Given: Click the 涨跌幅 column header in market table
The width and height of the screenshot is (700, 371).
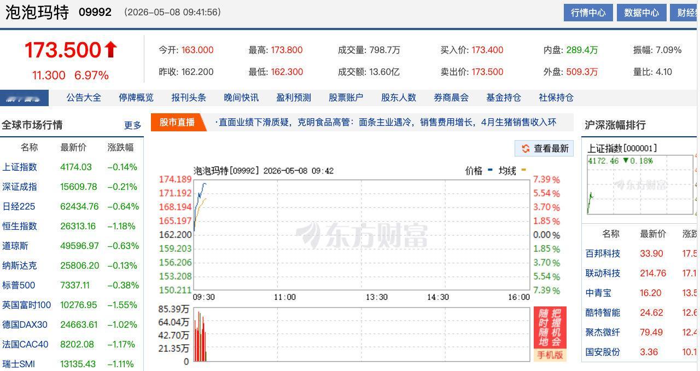Looking at the screenshot, I should [x=120, y=147].
